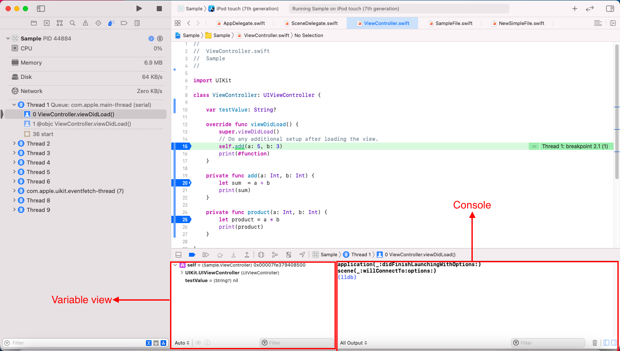
Task: Step over the current line
Action: coord(220,255)
